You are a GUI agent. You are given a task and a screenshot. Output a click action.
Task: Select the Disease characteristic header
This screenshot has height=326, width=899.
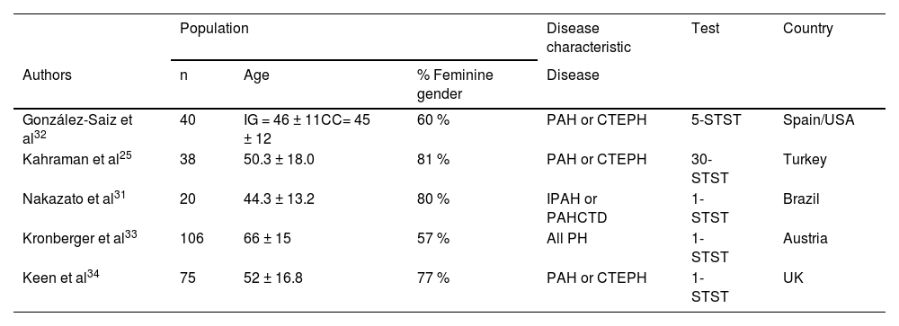click(589, 38)
